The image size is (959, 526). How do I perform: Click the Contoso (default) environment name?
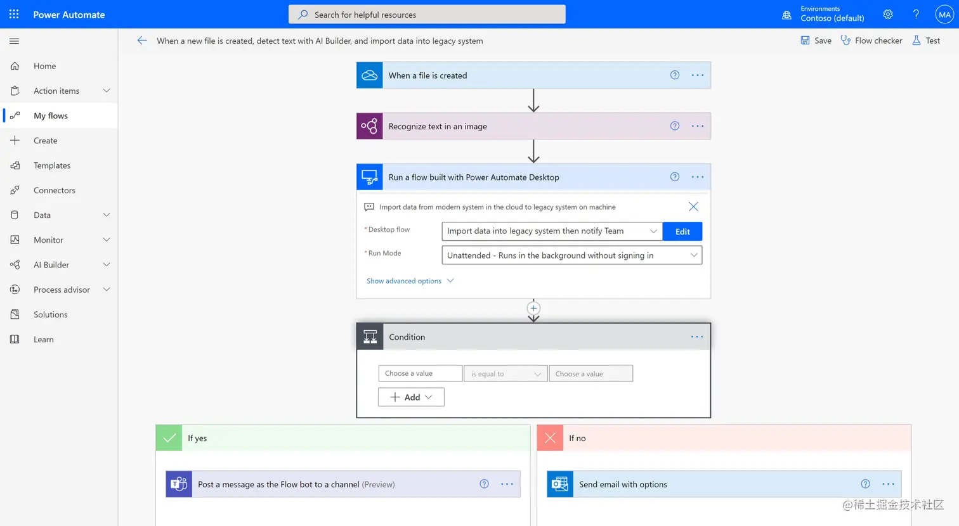[832, 18]
